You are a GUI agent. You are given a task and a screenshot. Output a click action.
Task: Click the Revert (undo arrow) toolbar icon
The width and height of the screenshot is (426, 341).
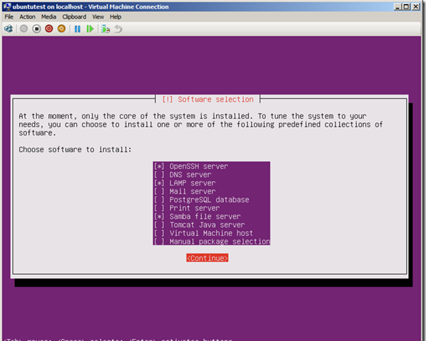(119, 29)
